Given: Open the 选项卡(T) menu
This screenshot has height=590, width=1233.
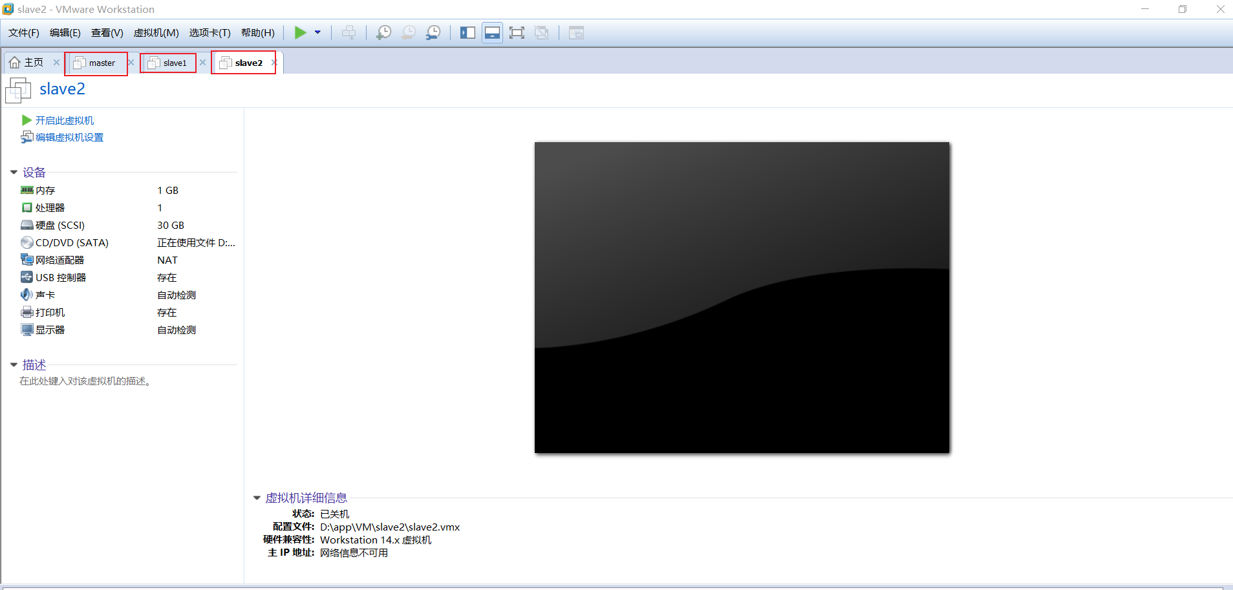Looking at the screenshot, I should click(x=210, y=33).
